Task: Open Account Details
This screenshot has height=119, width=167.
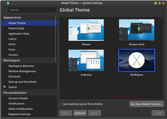Action: [x=29, y=98]
